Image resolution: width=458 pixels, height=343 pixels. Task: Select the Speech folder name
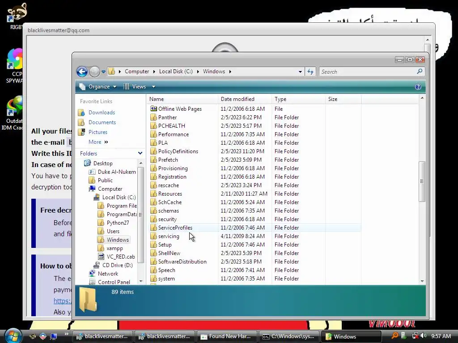coord(166,270)
